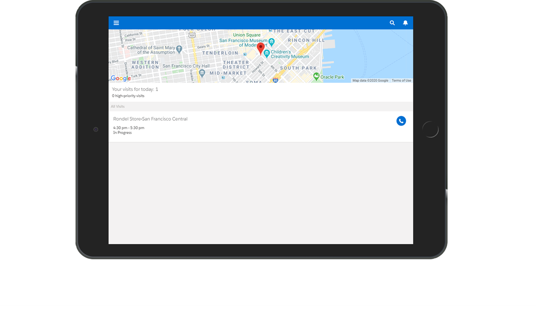Click the Rincon Hill label on map
The height and width of the screenshot is (309, 536).
306,40
